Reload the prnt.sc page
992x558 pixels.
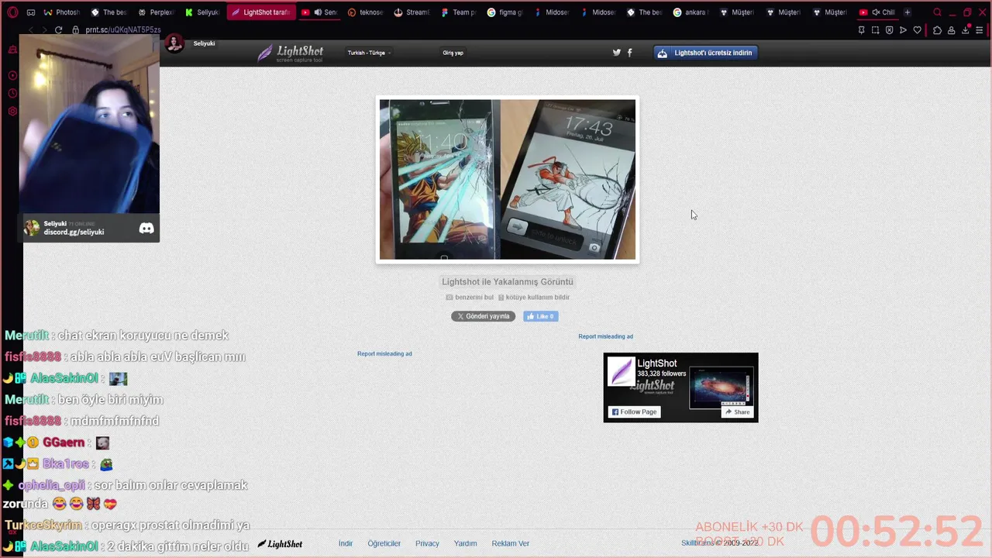click(x=58, y=29)
